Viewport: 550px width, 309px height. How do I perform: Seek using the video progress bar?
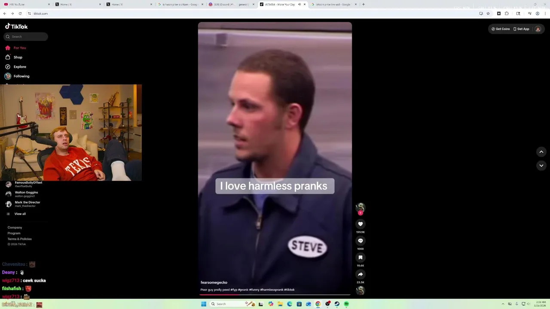coord(275,294)
